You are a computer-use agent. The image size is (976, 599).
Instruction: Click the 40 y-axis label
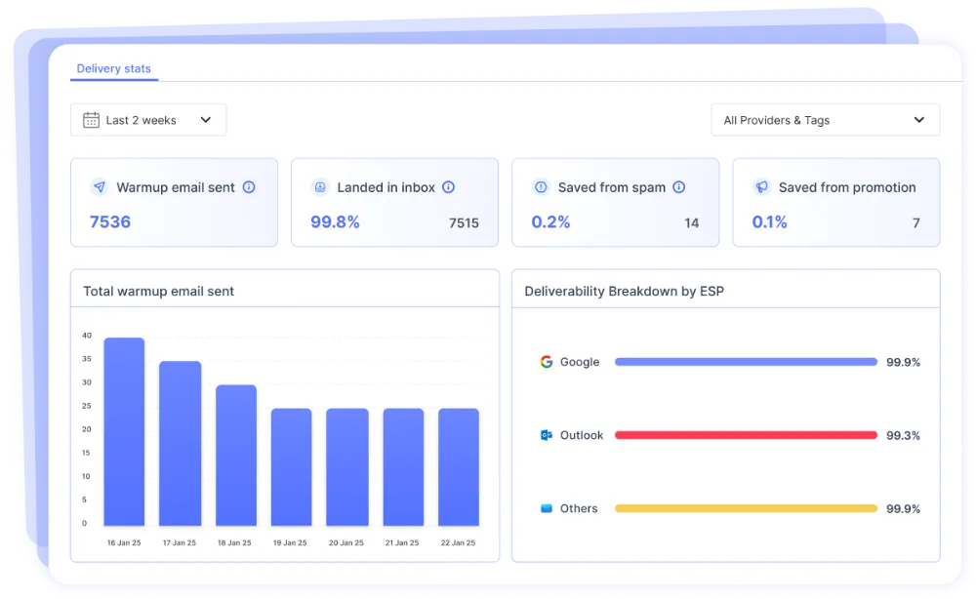coord(87,336)
